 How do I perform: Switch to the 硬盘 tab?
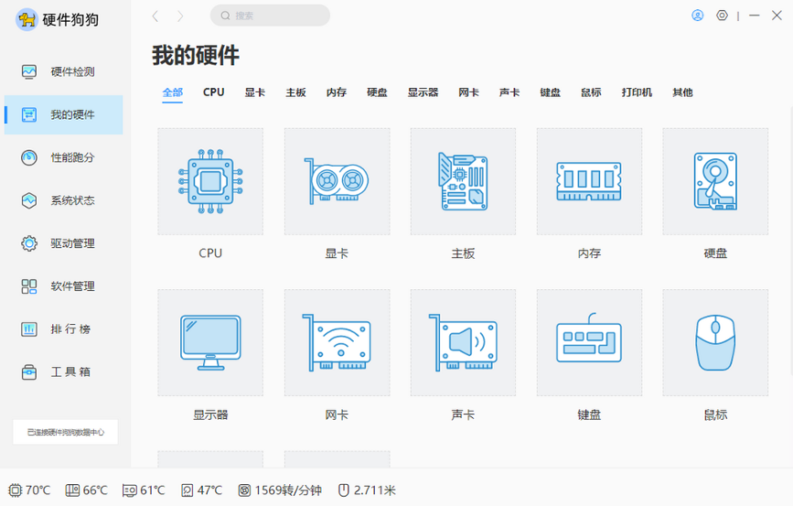point(377,92)
